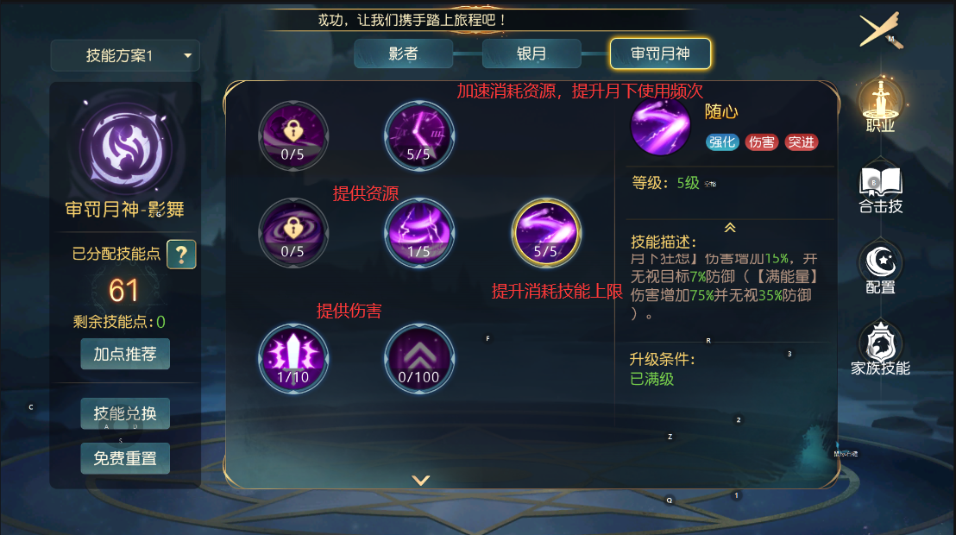The image size is (956, 535).
Task: Open the 家族技能 family skills icon
Action: coord(880,349)
